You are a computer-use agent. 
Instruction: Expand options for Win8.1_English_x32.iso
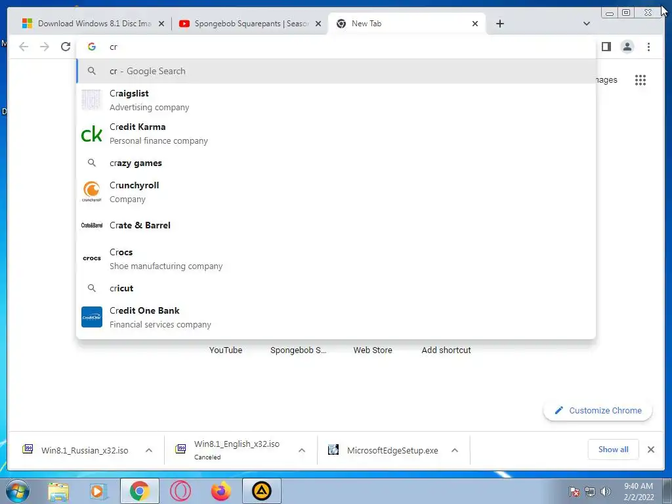[x=302, y=450]
